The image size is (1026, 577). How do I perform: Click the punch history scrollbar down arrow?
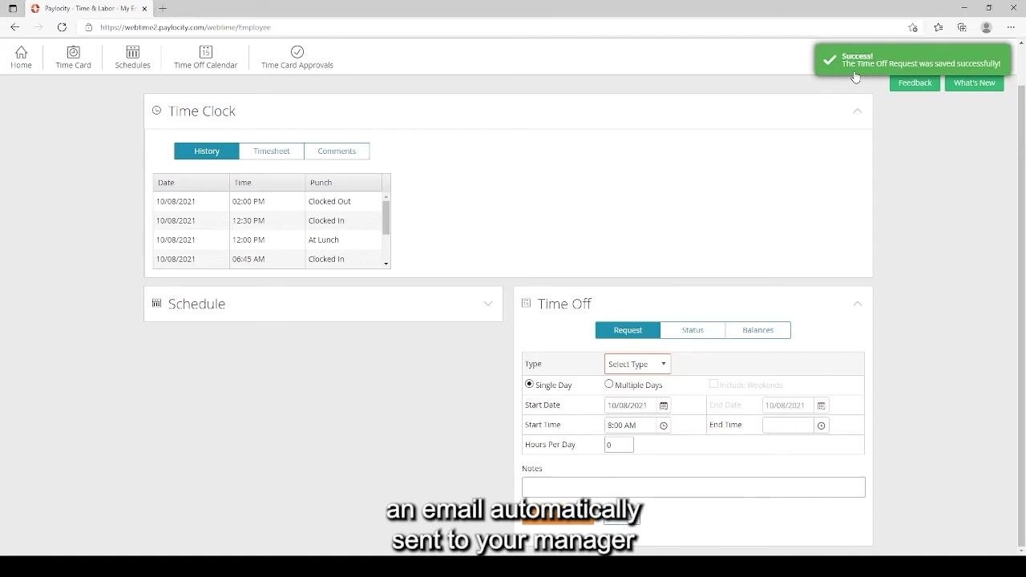[x=386, y=264]
